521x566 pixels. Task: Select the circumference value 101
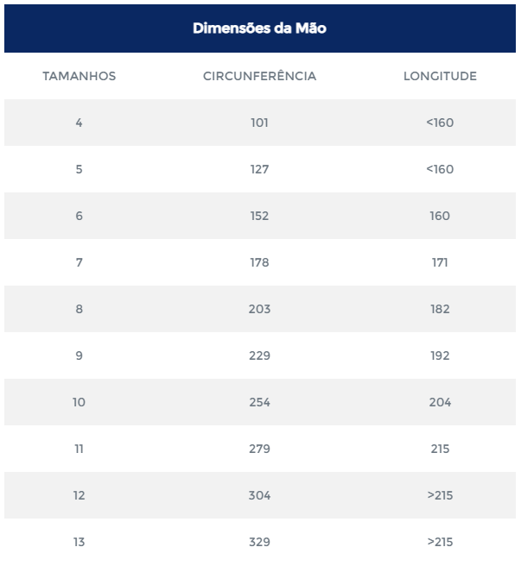pos(259,123)
